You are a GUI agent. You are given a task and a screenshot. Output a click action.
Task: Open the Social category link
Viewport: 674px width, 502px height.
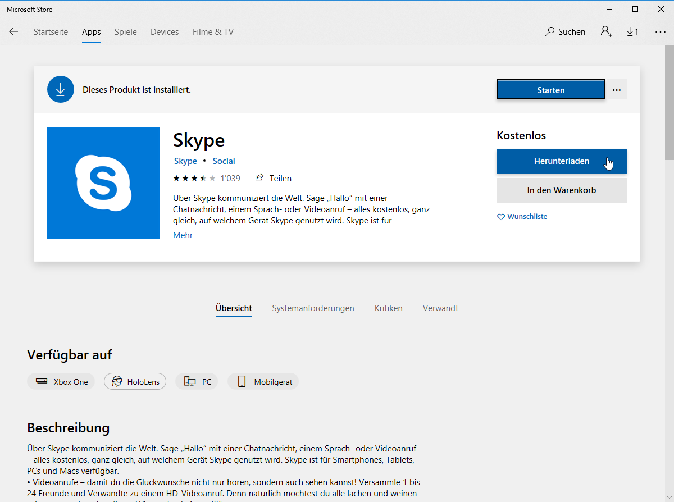click(224, 161)
